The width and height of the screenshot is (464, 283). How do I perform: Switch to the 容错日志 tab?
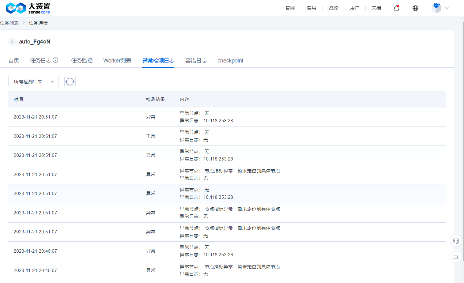click(x=196, y=61)
